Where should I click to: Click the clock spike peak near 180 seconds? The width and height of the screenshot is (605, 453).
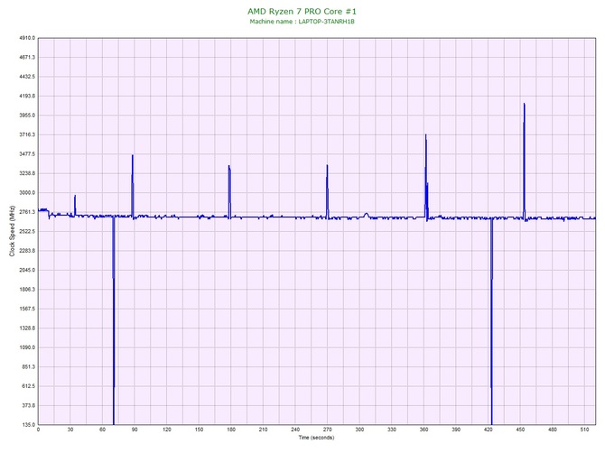229,167
